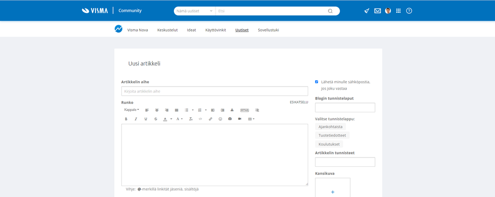
Task: Insert a video using the video camera icon
Action: point(240,119)
